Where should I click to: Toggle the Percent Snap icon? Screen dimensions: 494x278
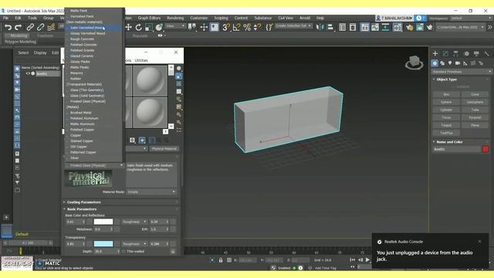click(x=247, y=28)
